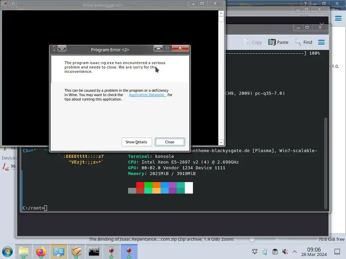Click the notifications bell tray icon
Viewport: 346px width, 259px height.
(x=255, y=252)
